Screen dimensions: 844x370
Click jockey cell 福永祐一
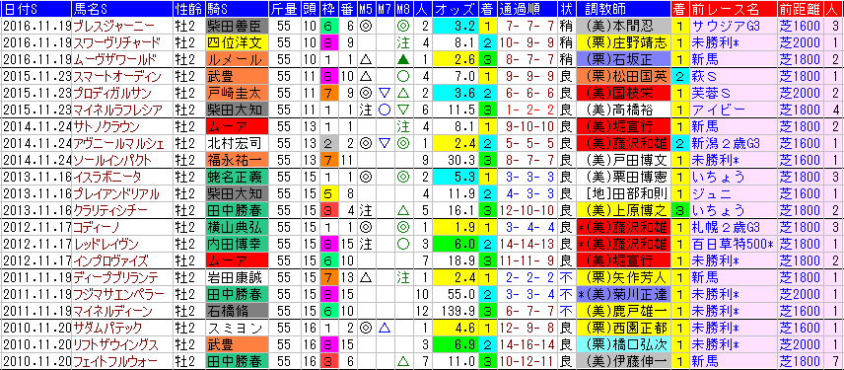pyautogui.click(x=237, y=161)
